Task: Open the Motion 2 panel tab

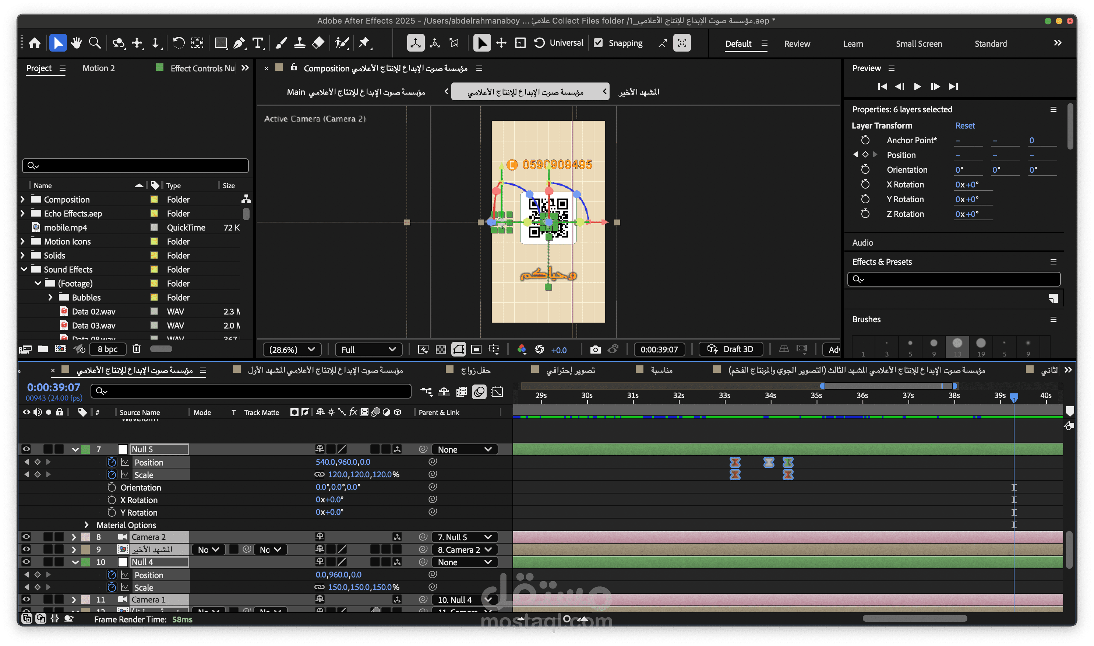Action: [98, 69]
